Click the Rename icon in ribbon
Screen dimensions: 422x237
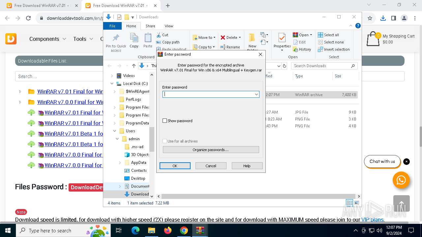pos(223,47)
